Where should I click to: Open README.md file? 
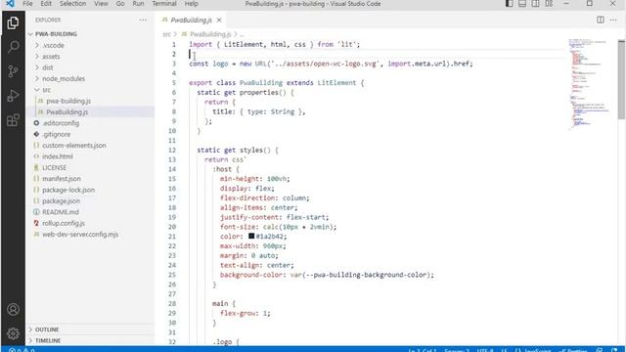click(x=61, y=212)
